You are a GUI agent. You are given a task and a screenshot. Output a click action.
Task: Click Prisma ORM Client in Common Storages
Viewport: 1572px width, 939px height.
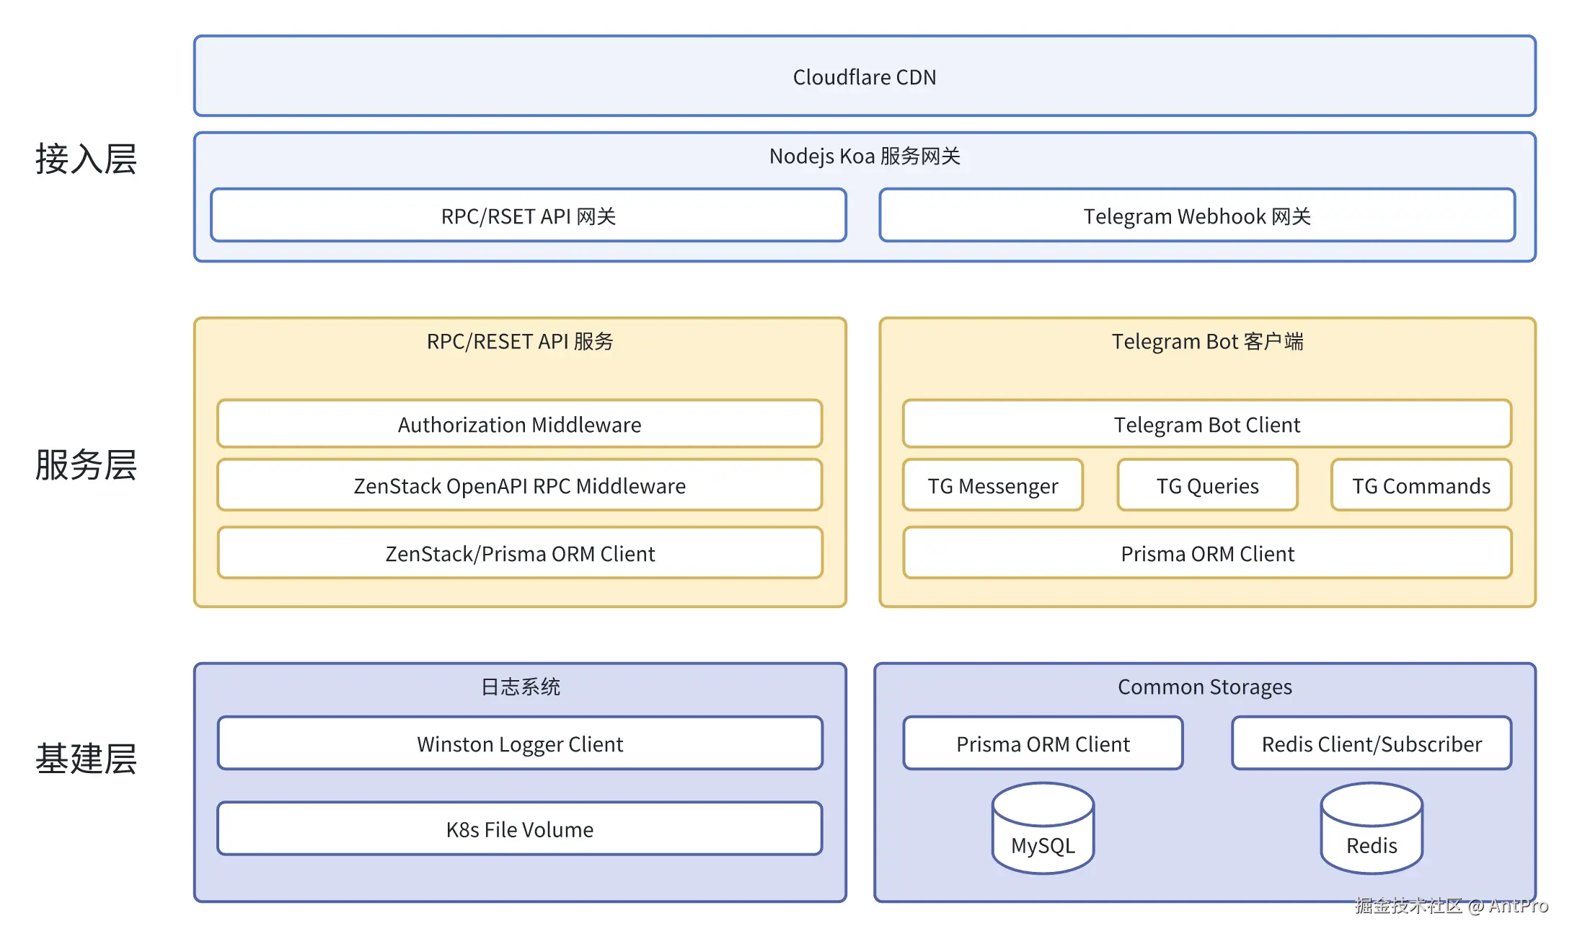(x=1043, y=744)
